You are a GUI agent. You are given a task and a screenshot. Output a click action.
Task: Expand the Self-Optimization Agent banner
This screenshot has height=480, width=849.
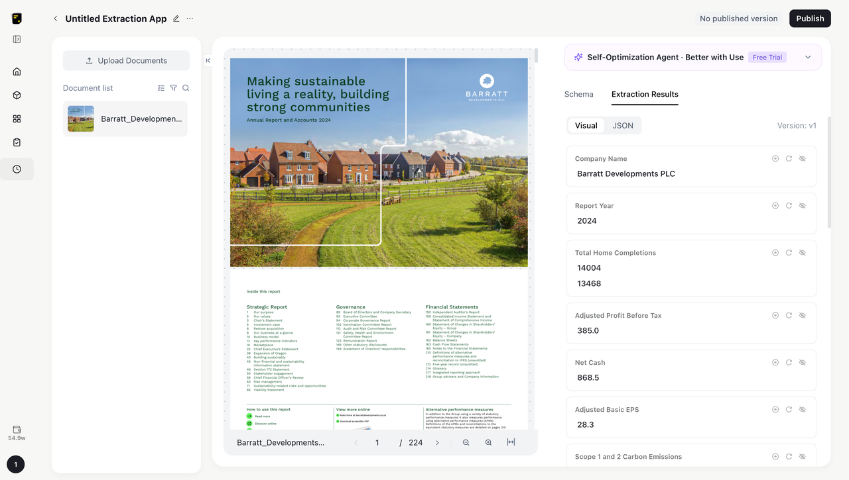pos(808,58)
